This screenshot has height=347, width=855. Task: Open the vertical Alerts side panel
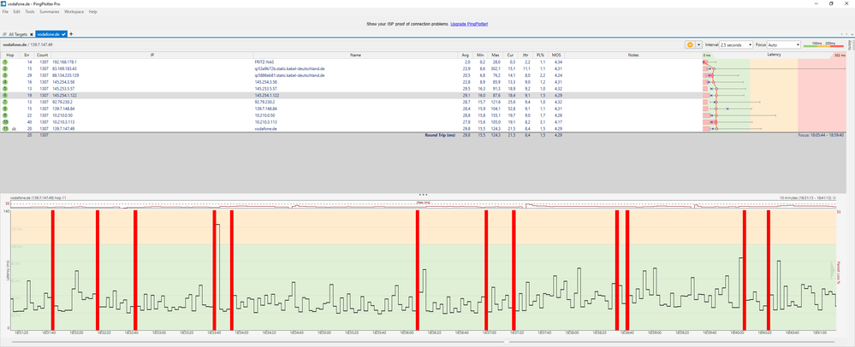(x=852, y=44)
